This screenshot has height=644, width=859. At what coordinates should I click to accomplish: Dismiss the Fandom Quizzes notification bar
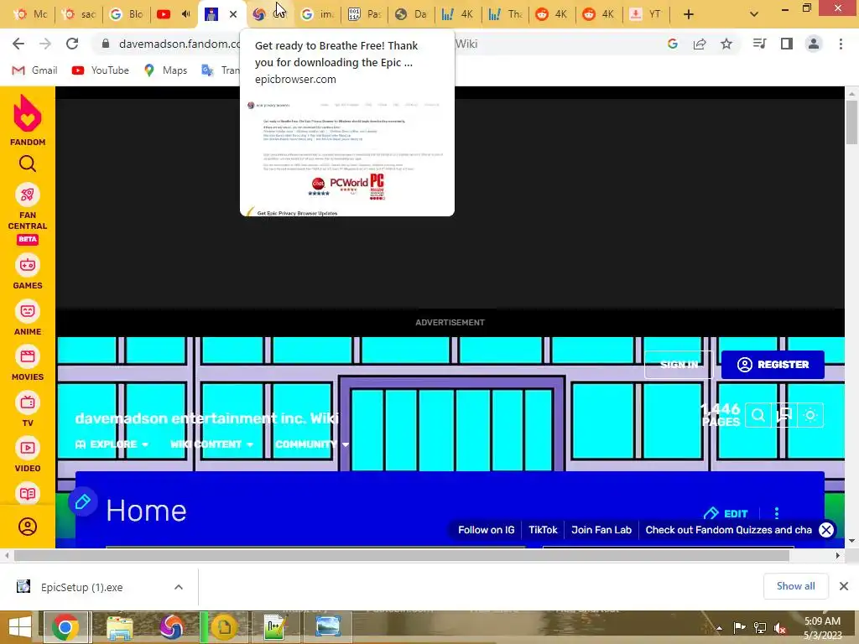tap(826, 530)
